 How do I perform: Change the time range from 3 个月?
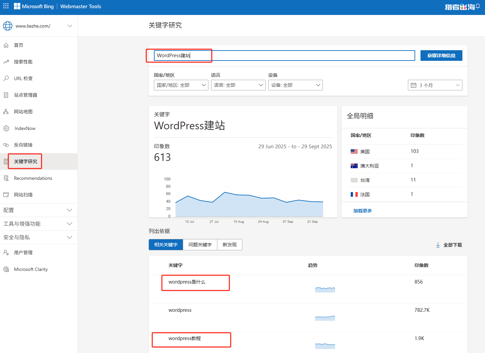coord(435,85)
